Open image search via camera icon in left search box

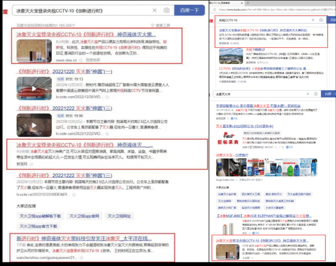pos(166,10)
